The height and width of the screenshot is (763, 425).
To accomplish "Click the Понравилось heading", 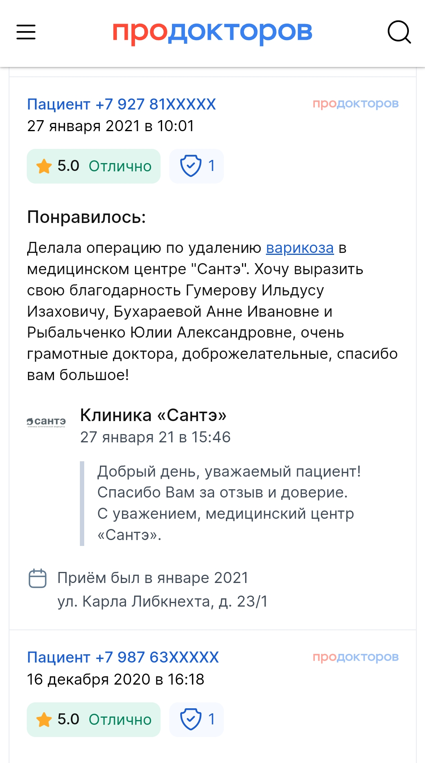I will 87,217.
